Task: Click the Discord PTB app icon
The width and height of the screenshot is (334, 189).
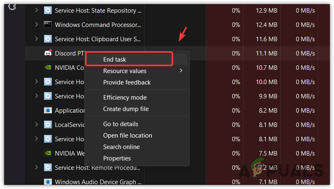Action: [x=48, y=53]
